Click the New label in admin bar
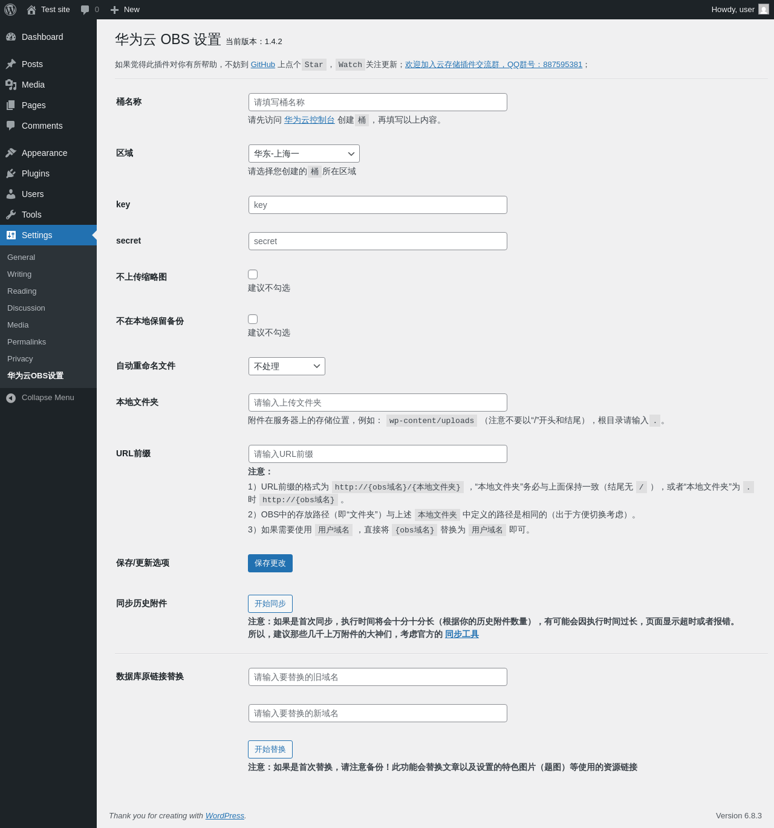The image size is (774, 828). 132,10
